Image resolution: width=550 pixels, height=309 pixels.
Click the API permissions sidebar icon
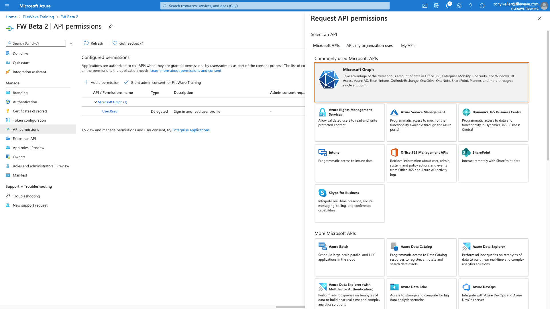(8, 129)
